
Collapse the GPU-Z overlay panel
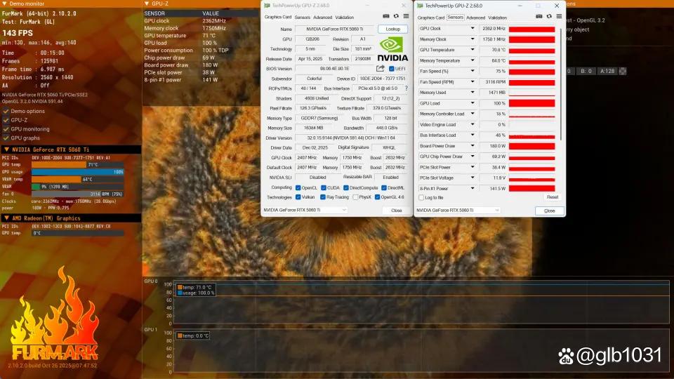tap(147, 4)
